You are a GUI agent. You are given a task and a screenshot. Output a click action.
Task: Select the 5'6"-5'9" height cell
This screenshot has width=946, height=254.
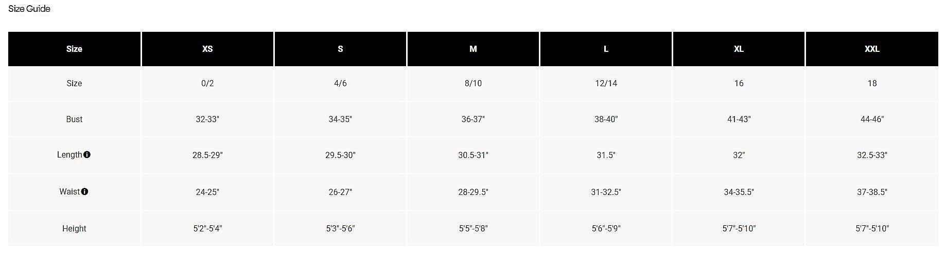pyautogui.click(x=606, y=228)
